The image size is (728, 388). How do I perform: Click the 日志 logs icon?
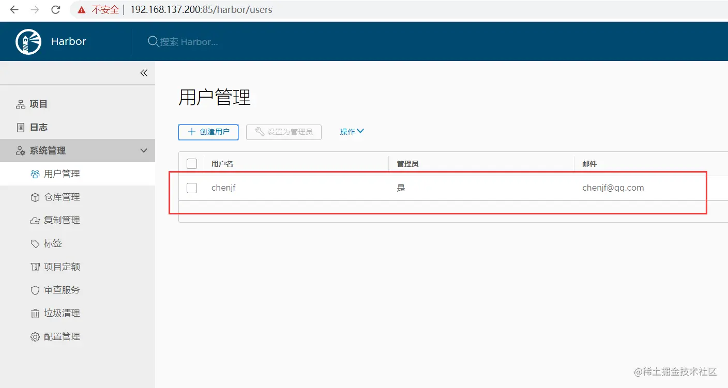point(21,128)
